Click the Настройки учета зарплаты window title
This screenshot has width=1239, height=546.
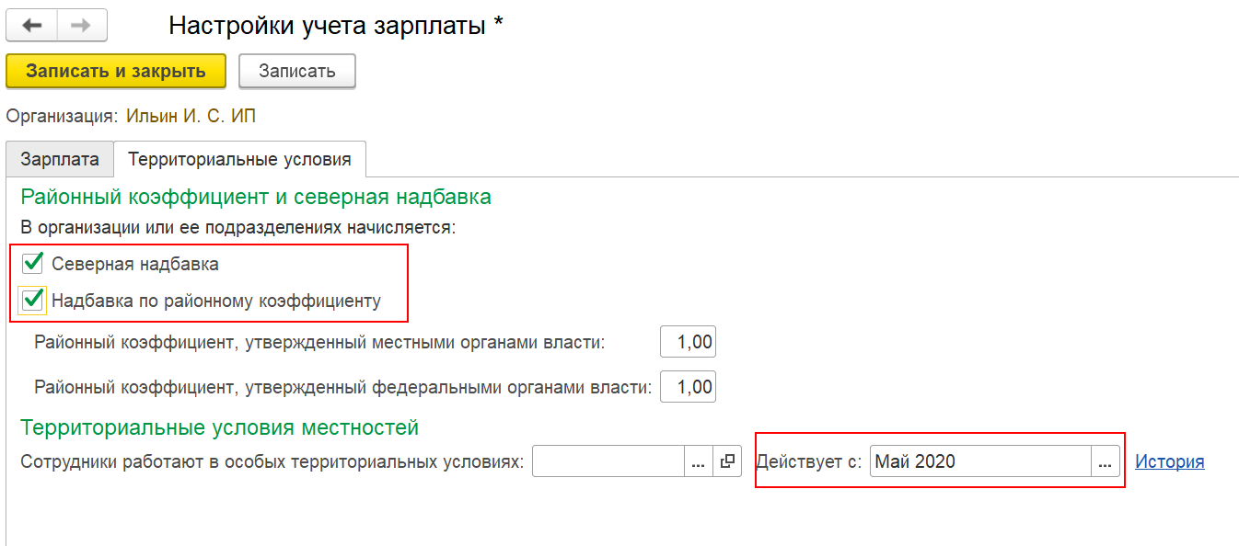(x=336, y=26)
